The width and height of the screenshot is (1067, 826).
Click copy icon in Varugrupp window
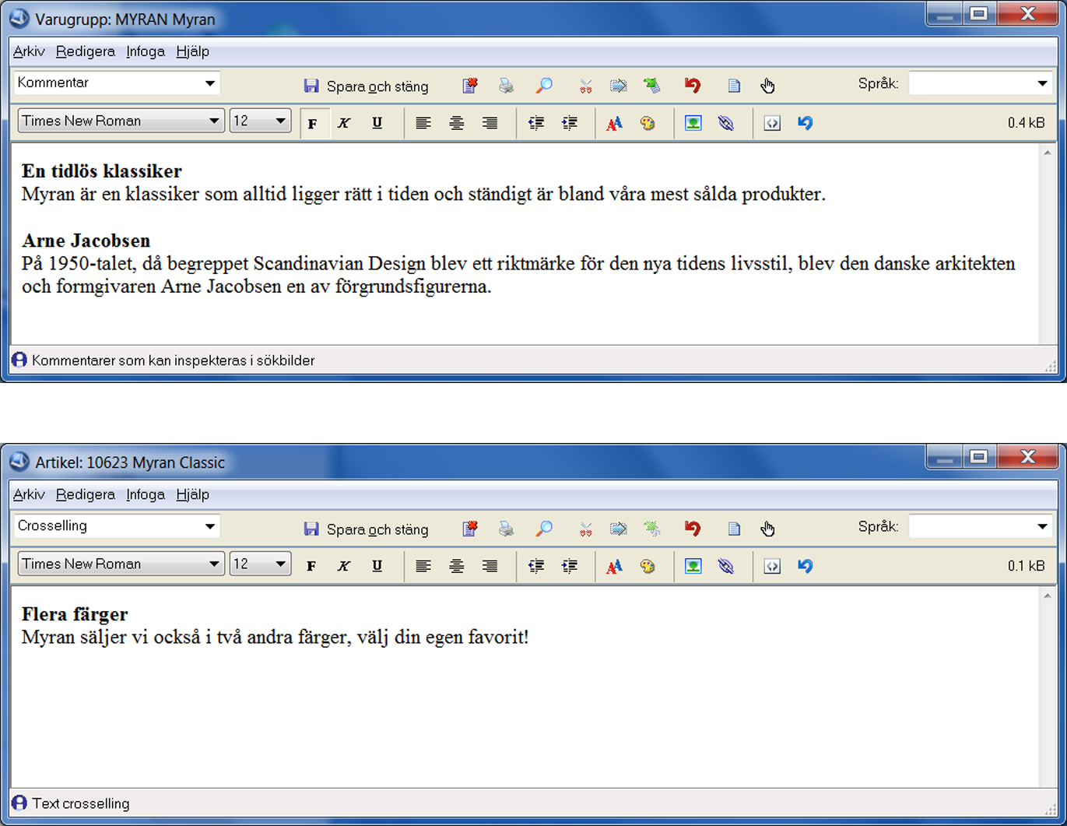[619, 86]
